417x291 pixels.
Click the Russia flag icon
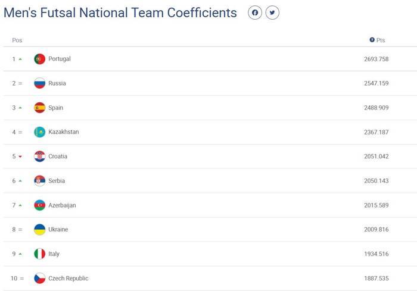pos(40,83)
